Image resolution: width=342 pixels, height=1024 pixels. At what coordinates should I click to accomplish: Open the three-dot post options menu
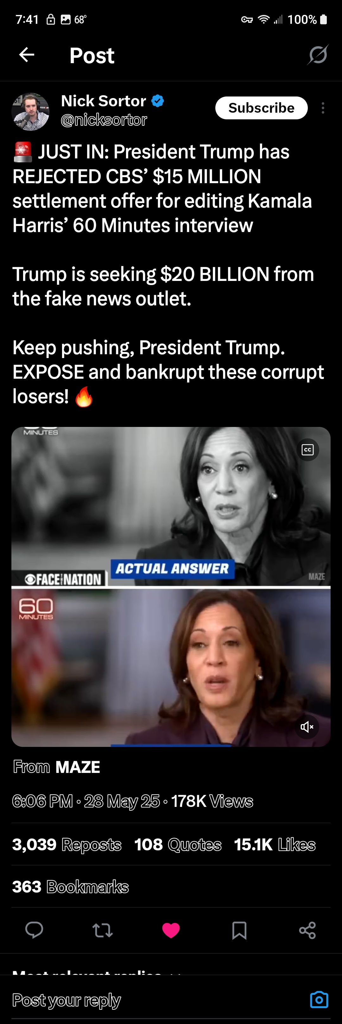[323, 108]
